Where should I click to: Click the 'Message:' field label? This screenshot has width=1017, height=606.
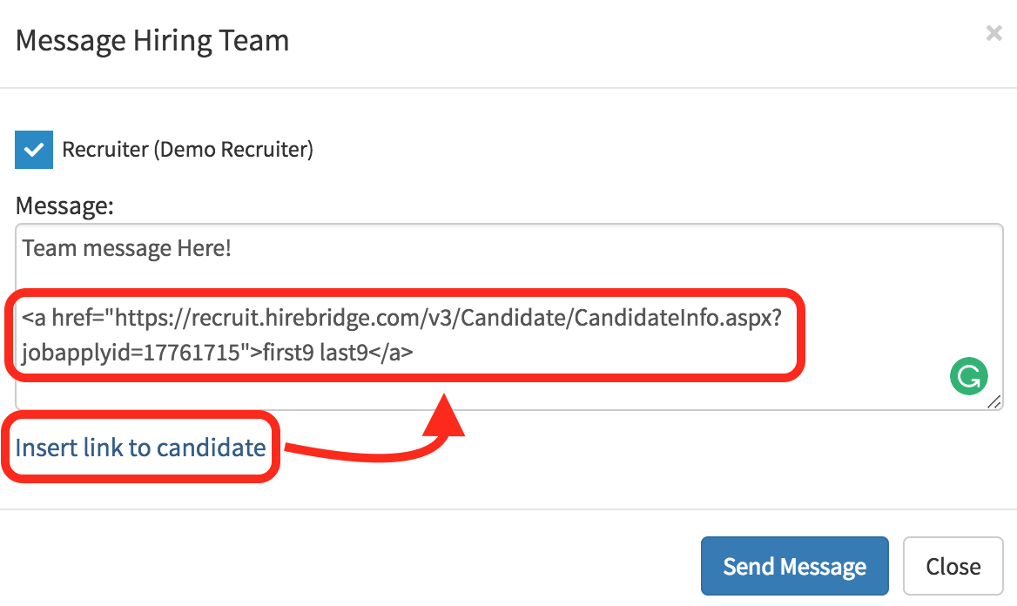click(x=64, y=206)
